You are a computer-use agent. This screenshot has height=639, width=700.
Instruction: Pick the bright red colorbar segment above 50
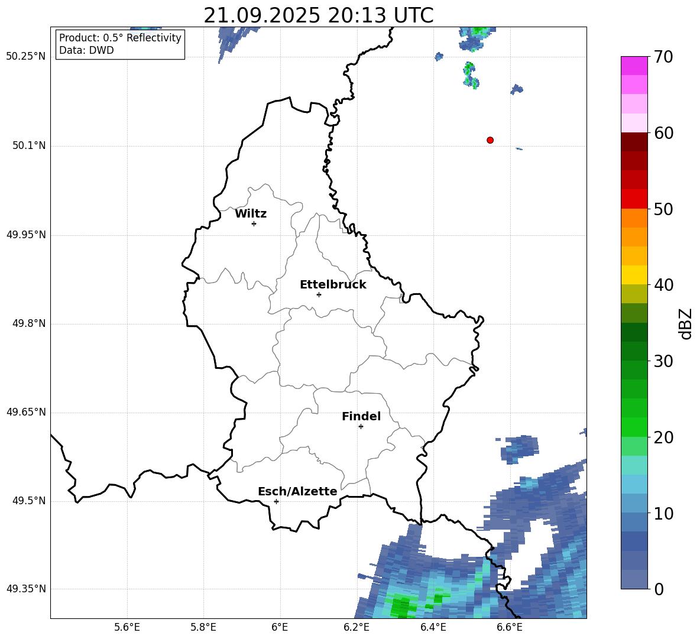click(634, 199)
